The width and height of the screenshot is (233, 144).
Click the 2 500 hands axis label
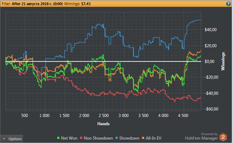[x=104, y=116]
